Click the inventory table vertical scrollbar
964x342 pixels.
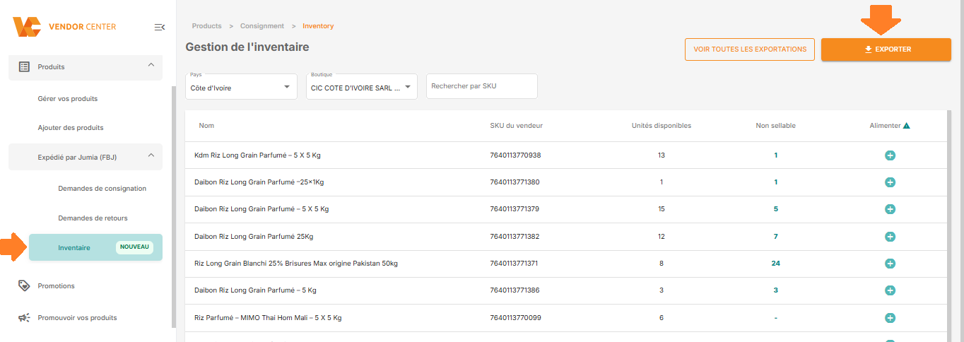pyautogui.click(x=948, y=226)
